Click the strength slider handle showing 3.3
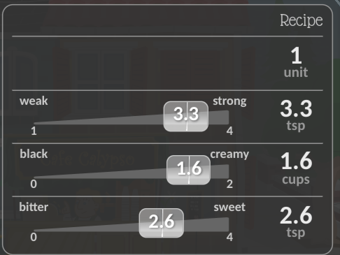The width and height of the screenshot is (340, 255). 186,117
